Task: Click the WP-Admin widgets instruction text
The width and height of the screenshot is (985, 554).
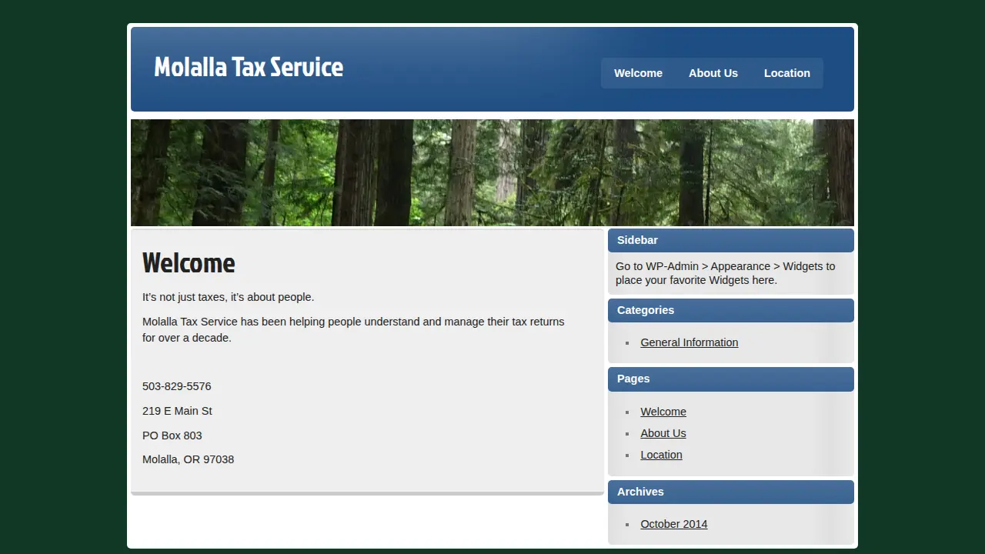Action: (x=725, y=273)
